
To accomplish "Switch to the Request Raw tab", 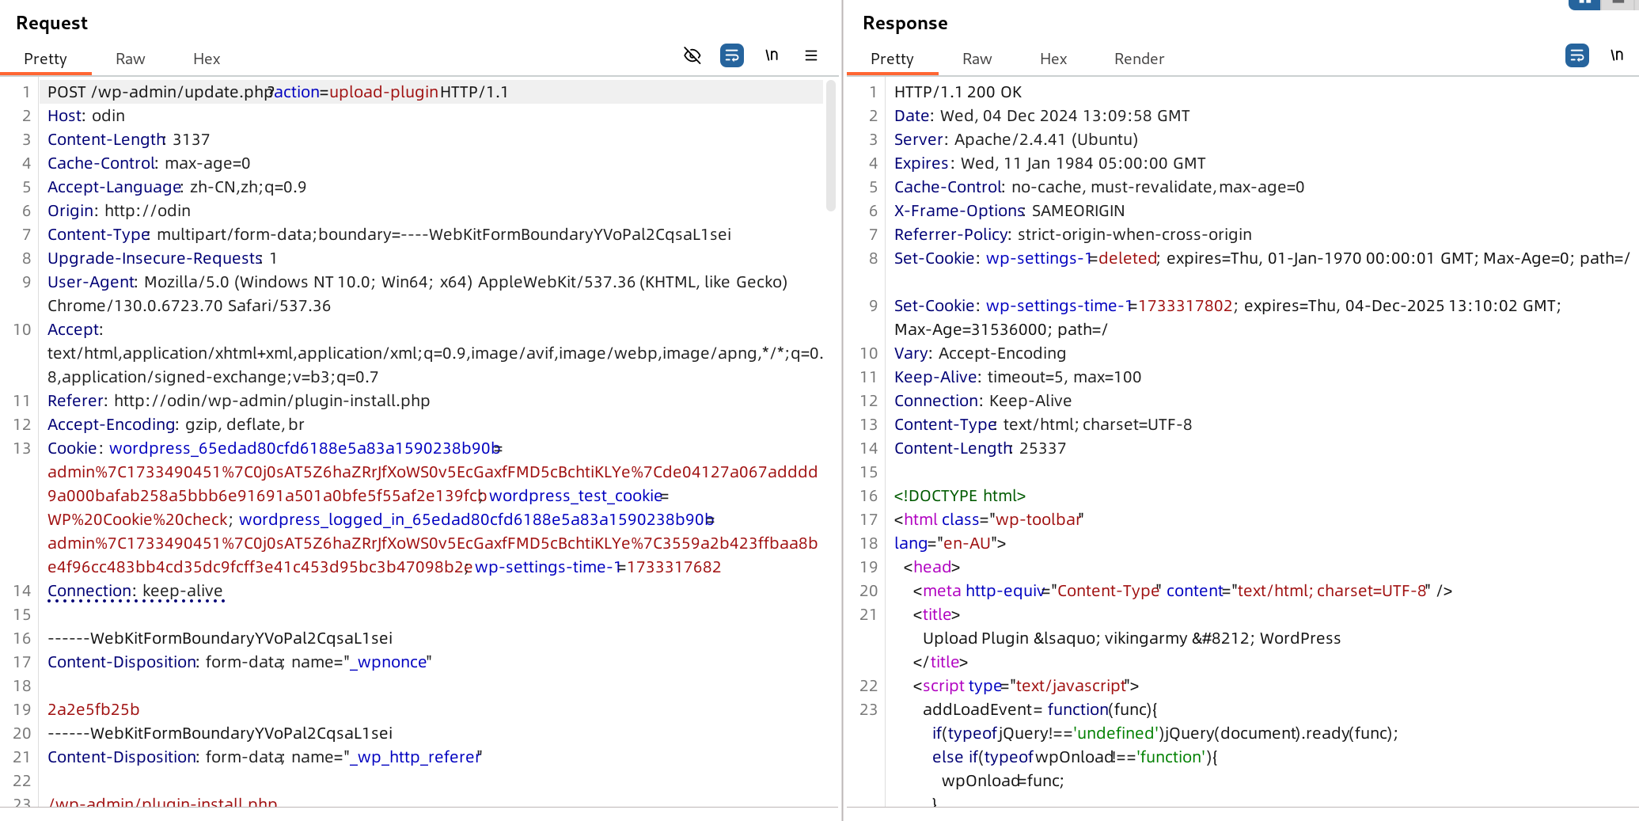I will click(131, 59).
